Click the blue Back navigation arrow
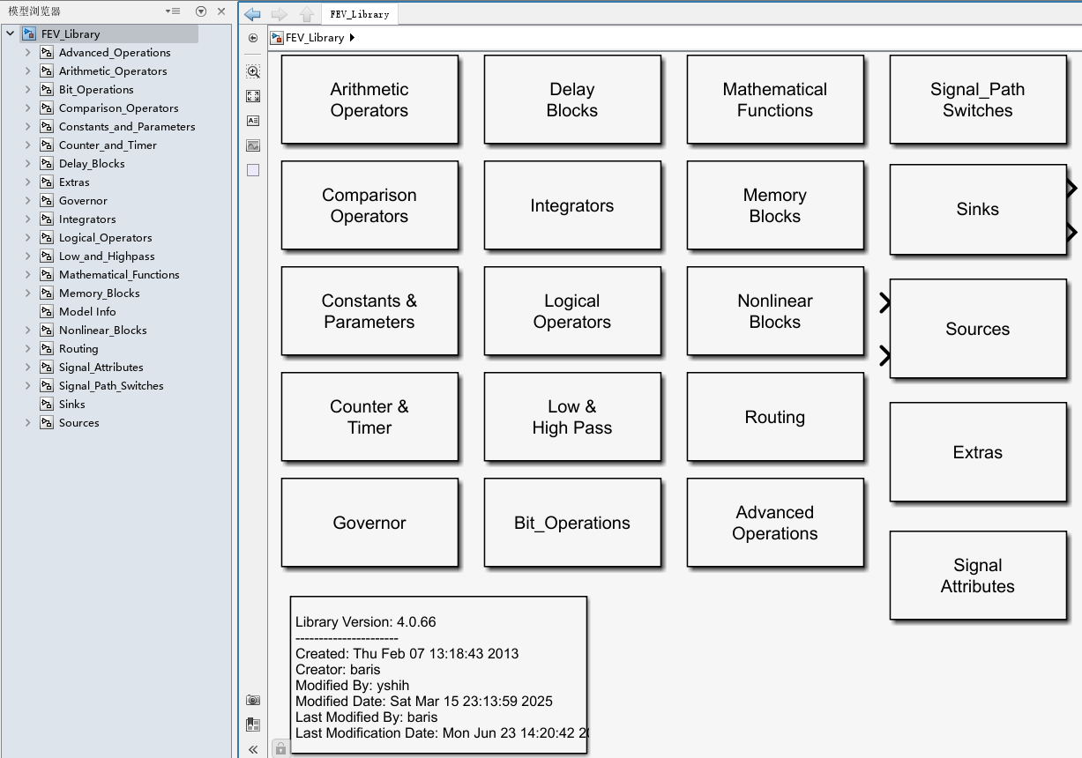The image size is (1082, 758). pos(253,14)
